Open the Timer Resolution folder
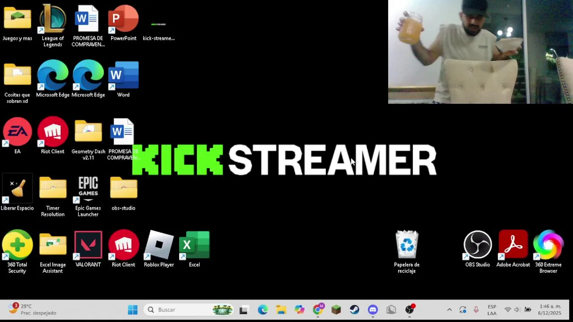The height and width of the screenshot is (322, 573). click(53, 196)
